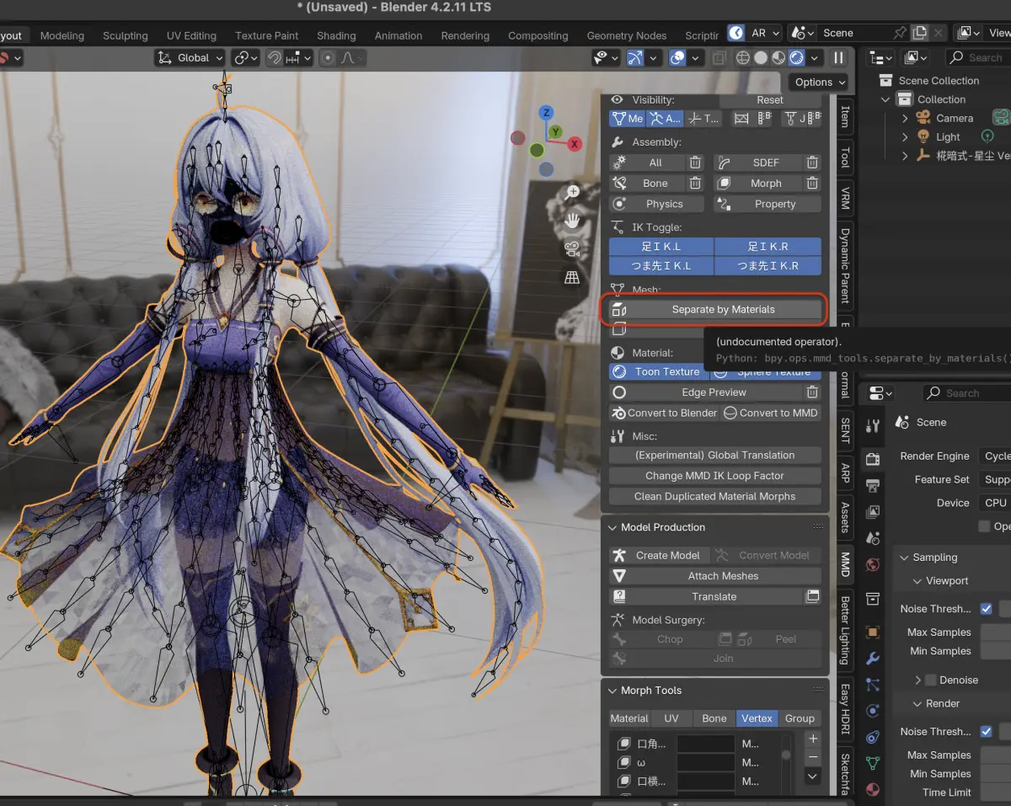Screen dimensions: 1011x806
Task: Collapse the Morph Tools panel
Action: click(x=611, y=691)
